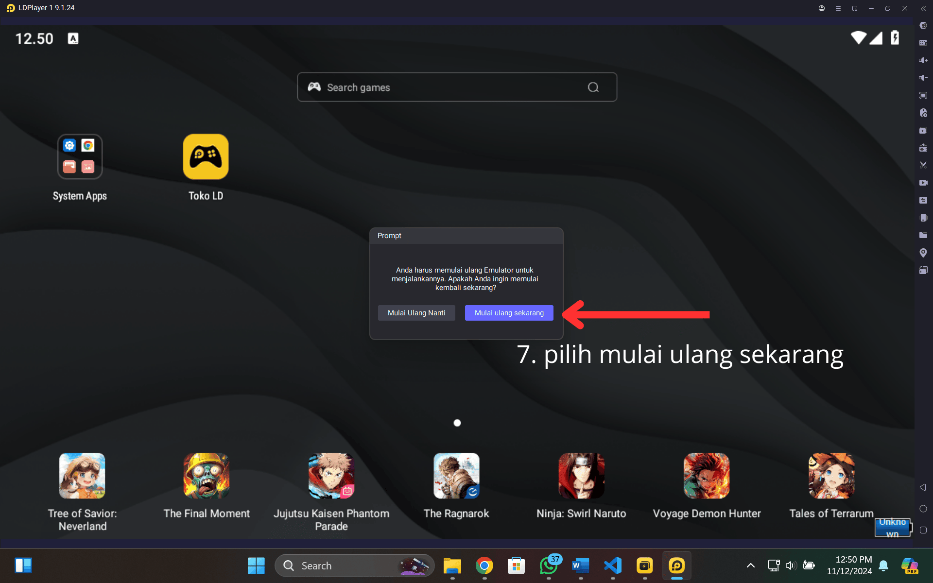This screenshot has height=583, width=933.
Task: Toggle fullscreen mode
Action: [x=924, y=95]
